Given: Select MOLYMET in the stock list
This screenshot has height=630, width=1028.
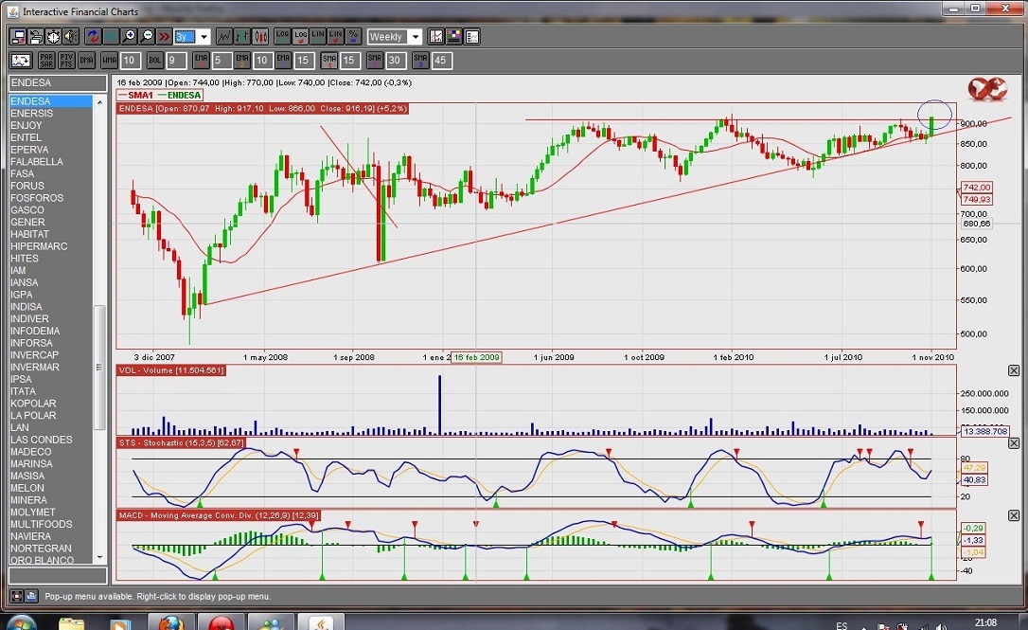Looking at the screenshot, I should pos(51,512).
